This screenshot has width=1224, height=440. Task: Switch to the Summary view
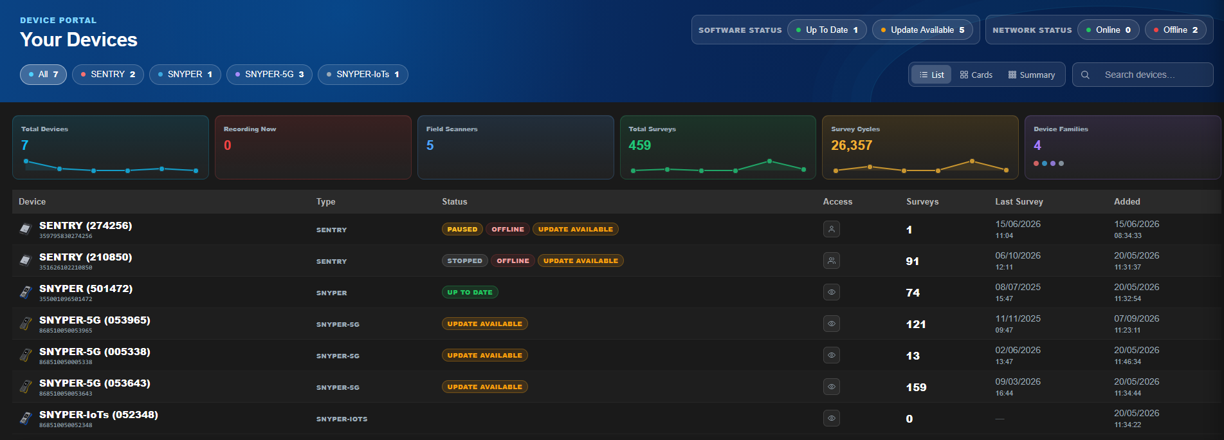[1032, 75]
